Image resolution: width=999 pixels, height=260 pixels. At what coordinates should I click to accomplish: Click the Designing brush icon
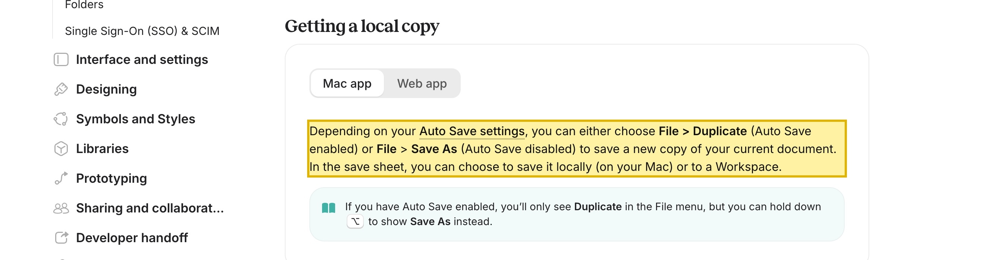point(61,89)
